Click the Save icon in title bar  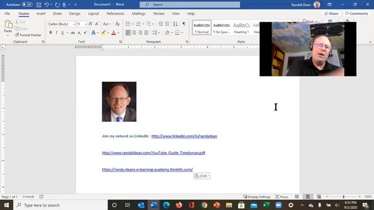click(39, 5)
